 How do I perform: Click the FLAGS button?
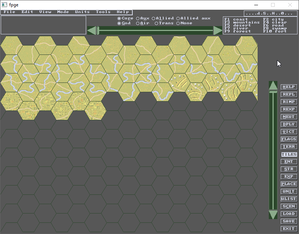pyautogui.click(x=289, y=139)
